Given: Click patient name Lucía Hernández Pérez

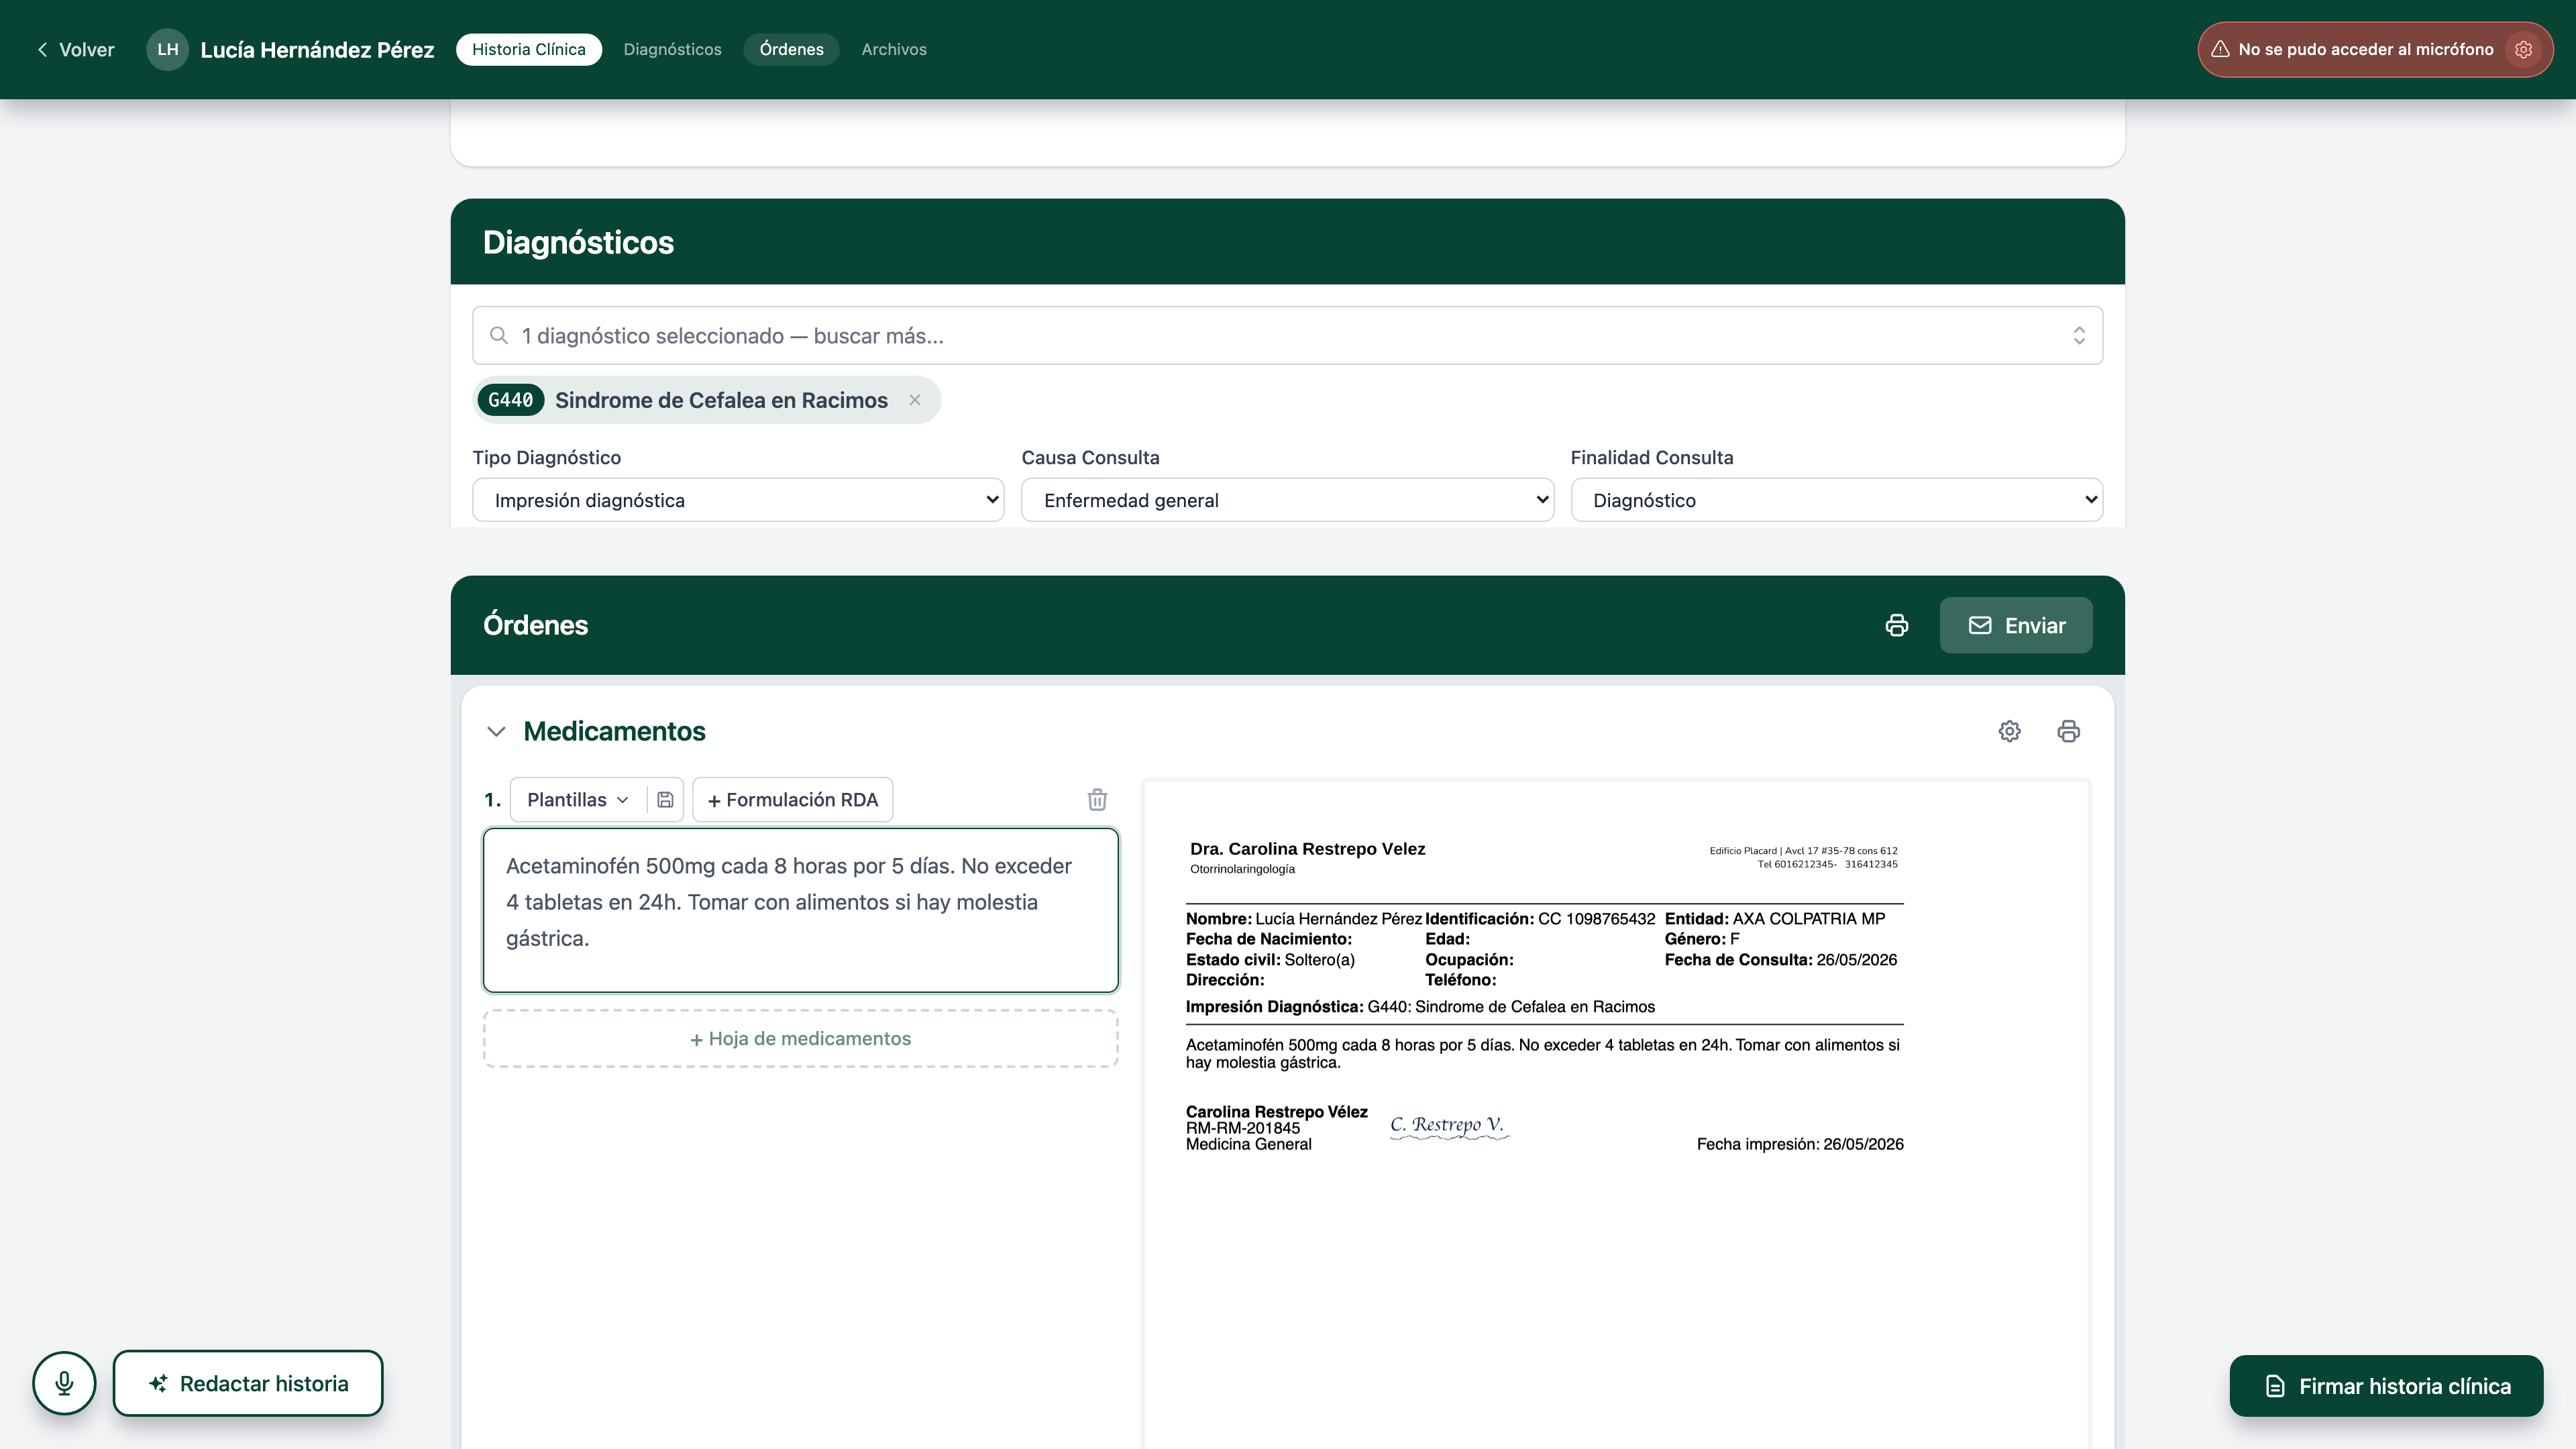Looking at the screenshot, I should [317, 49].
